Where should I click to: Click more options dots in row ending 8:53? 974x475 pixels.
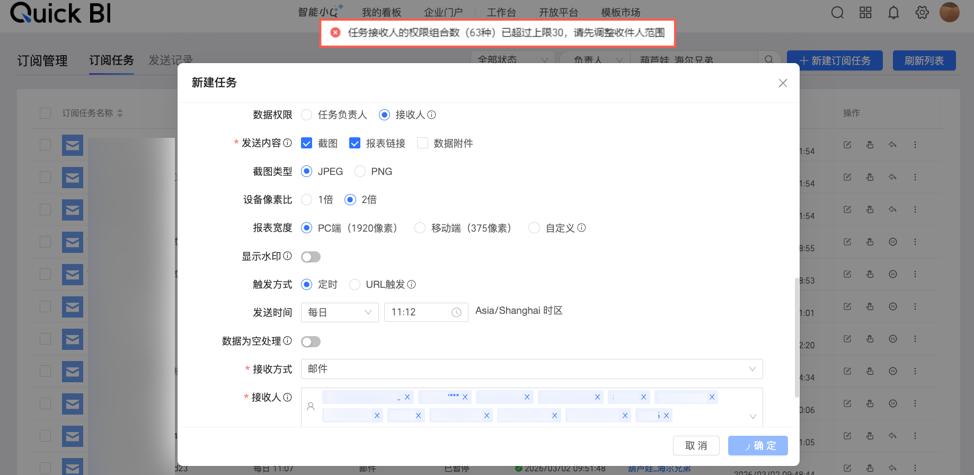(915, 274)
